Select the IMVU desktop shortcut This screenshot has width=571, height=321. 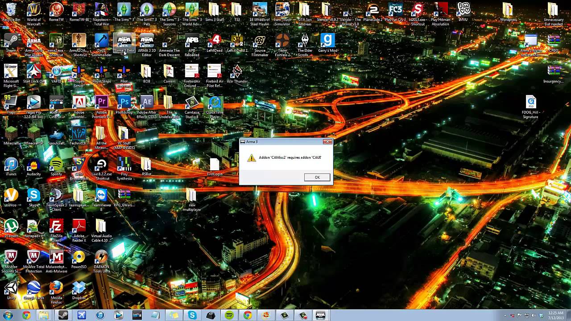click(x=463, y=12)
